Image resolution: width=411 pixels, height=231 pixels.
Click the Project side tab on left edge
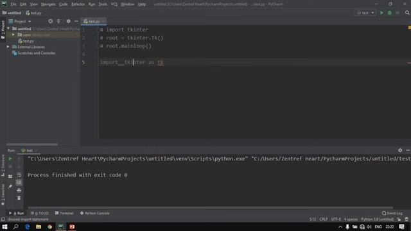[x=3, y=30]
